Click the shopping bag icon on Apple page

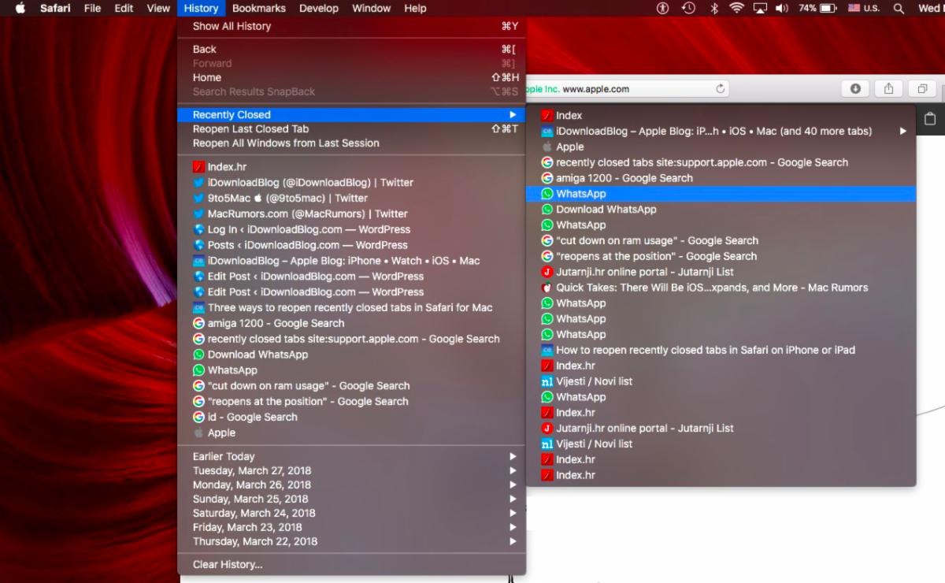tap(930, 119)
